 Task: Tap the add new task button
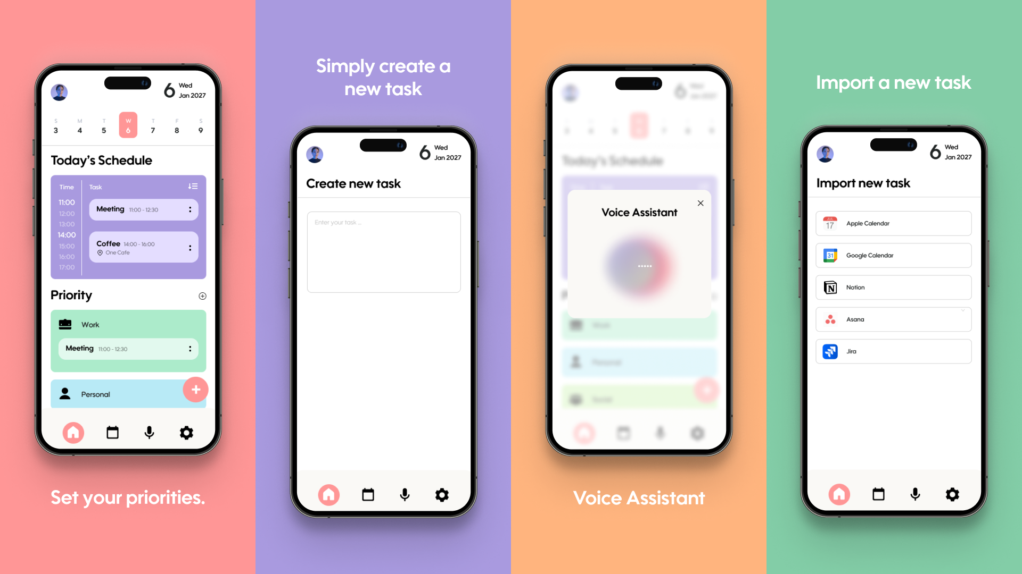pyautogui.click(x=195, y=390)
